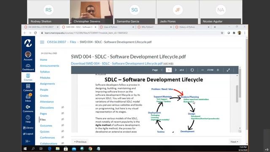The height and width of the screenshot is (152, 270).
Task: Reload the browser page
Action: (35, 33)
